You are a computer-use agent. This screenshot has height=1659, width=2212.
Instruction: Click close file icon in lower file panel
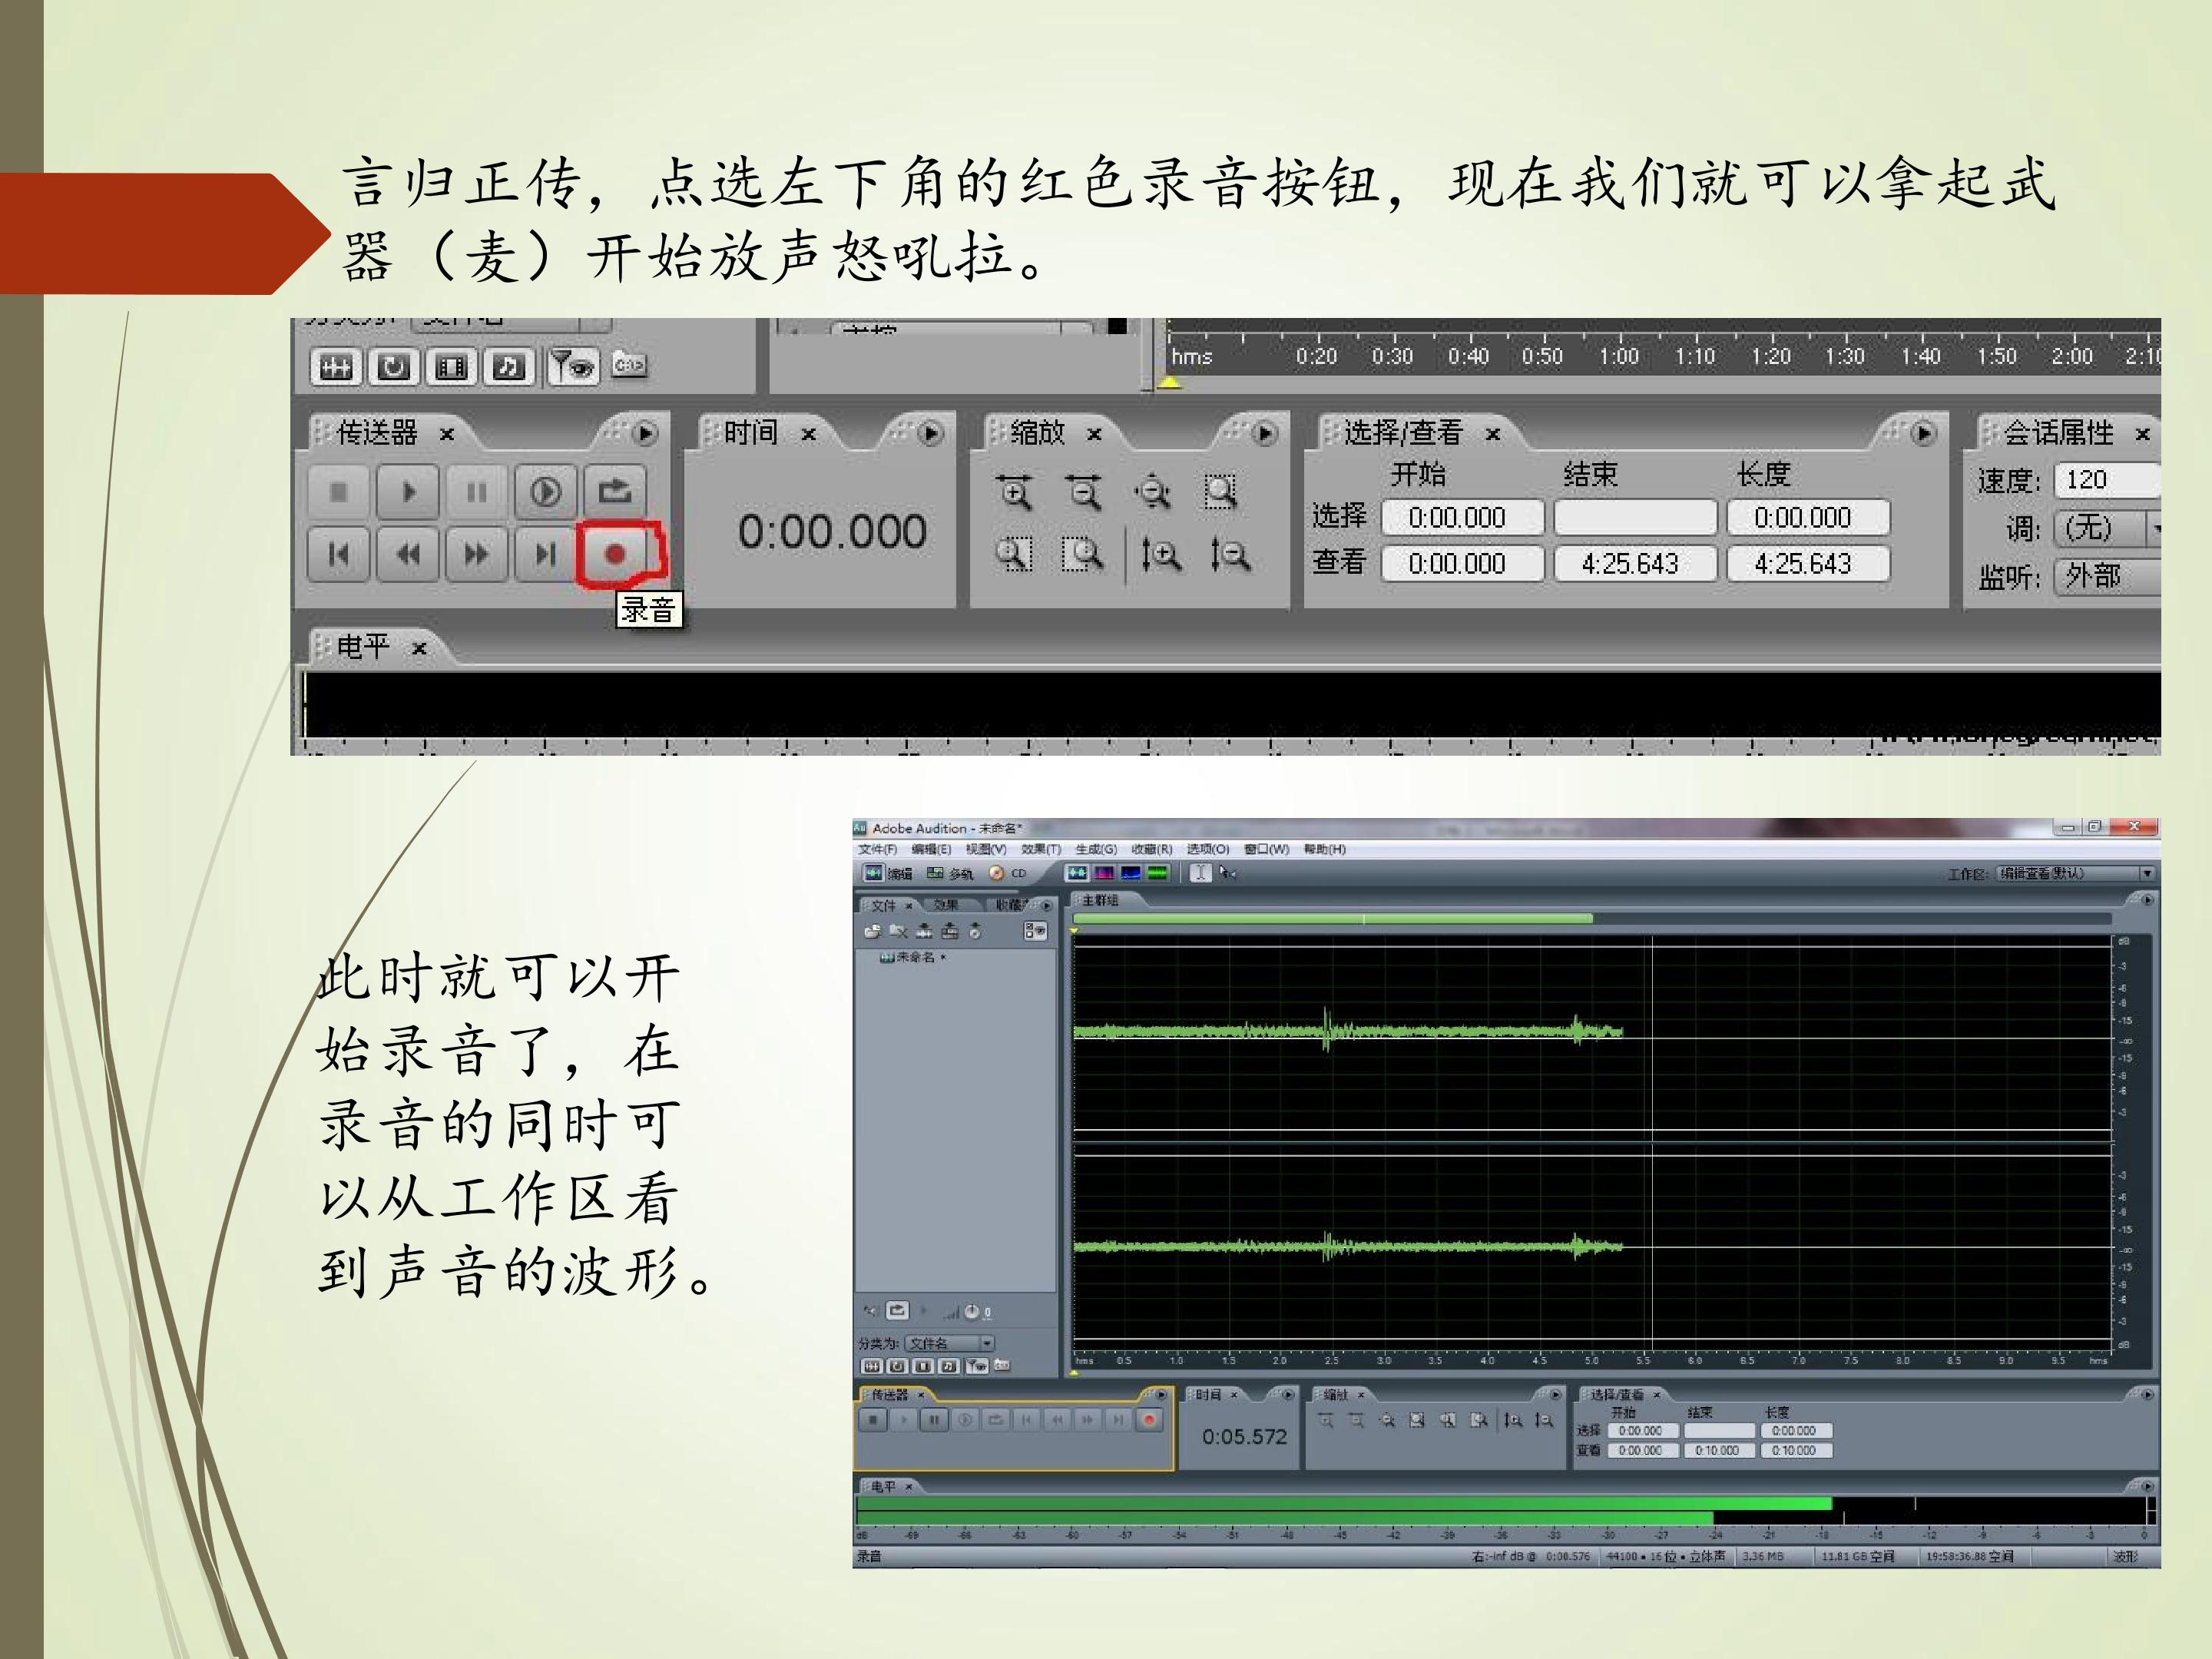[x=898, y=931]
